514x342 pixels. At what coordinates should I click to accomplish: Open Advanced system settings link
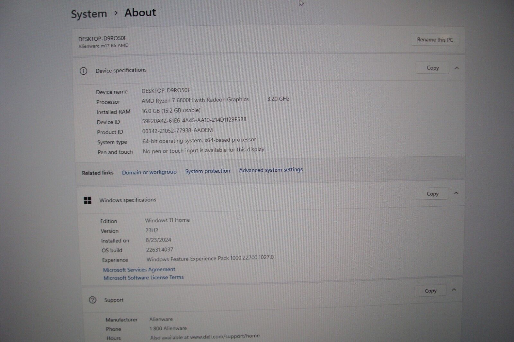[271, 170]
